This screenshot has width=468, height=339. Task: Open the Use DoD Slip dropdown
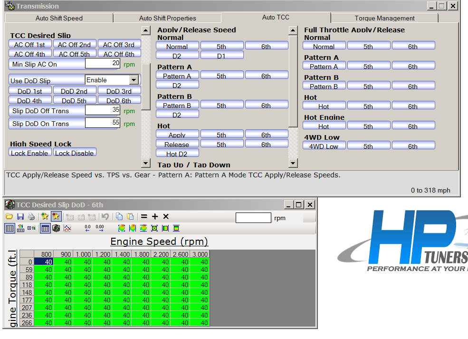coord(134,80)
